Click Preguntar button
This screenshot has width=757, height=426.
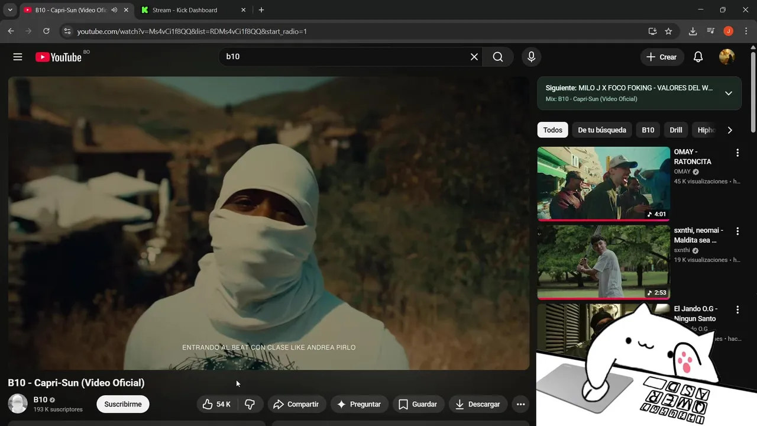pyautogui.click(x=359, y=404)
